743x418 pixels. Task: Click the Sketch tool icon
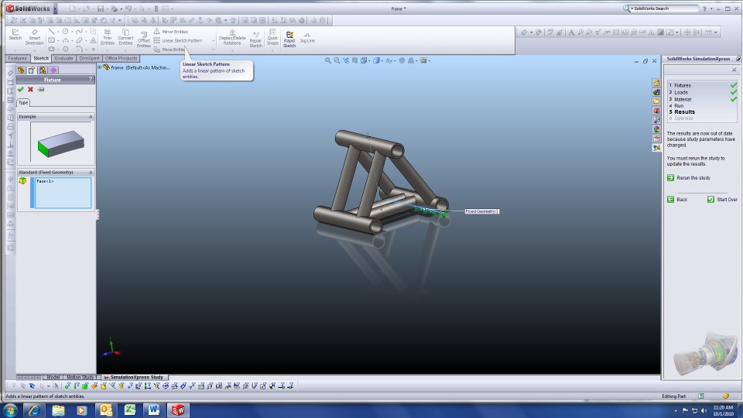(x=15, y=35)
